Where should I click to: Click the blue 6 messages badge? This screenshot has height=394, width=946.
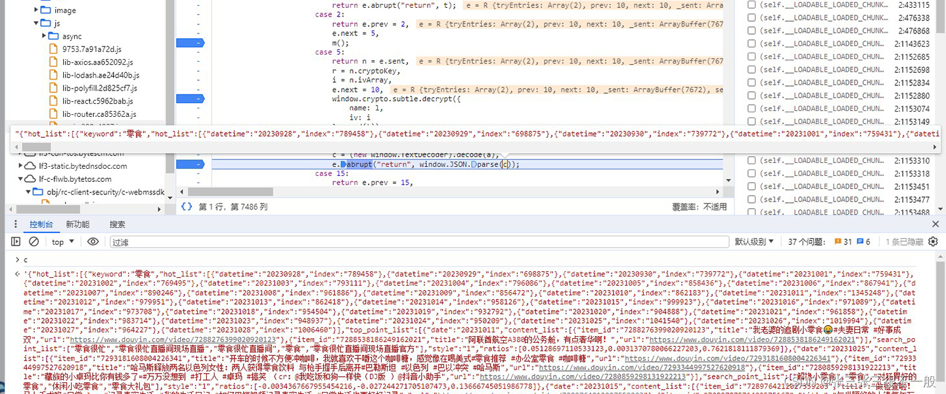(x=863, y=242)
